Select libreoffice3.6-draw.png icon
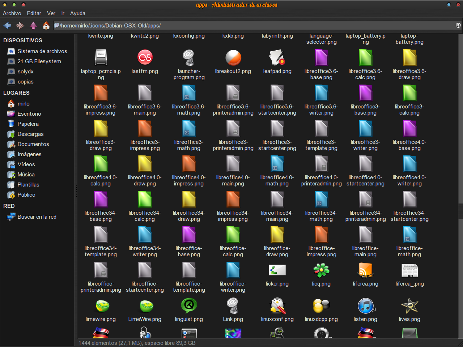Screen dimensions: 463x347 [x=409, y=57]
